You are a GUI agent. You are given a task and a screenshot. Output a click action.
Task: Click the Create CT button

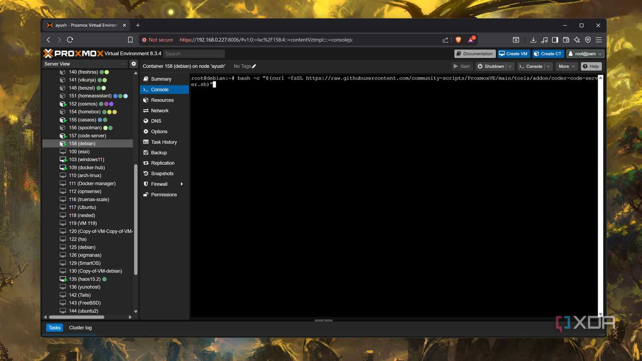tap(548, 54)
